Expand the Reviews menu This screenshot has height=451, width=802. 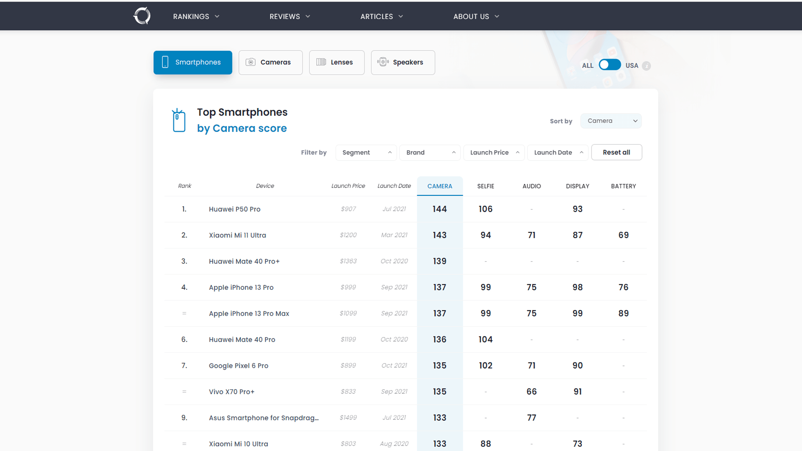[289, 16]
